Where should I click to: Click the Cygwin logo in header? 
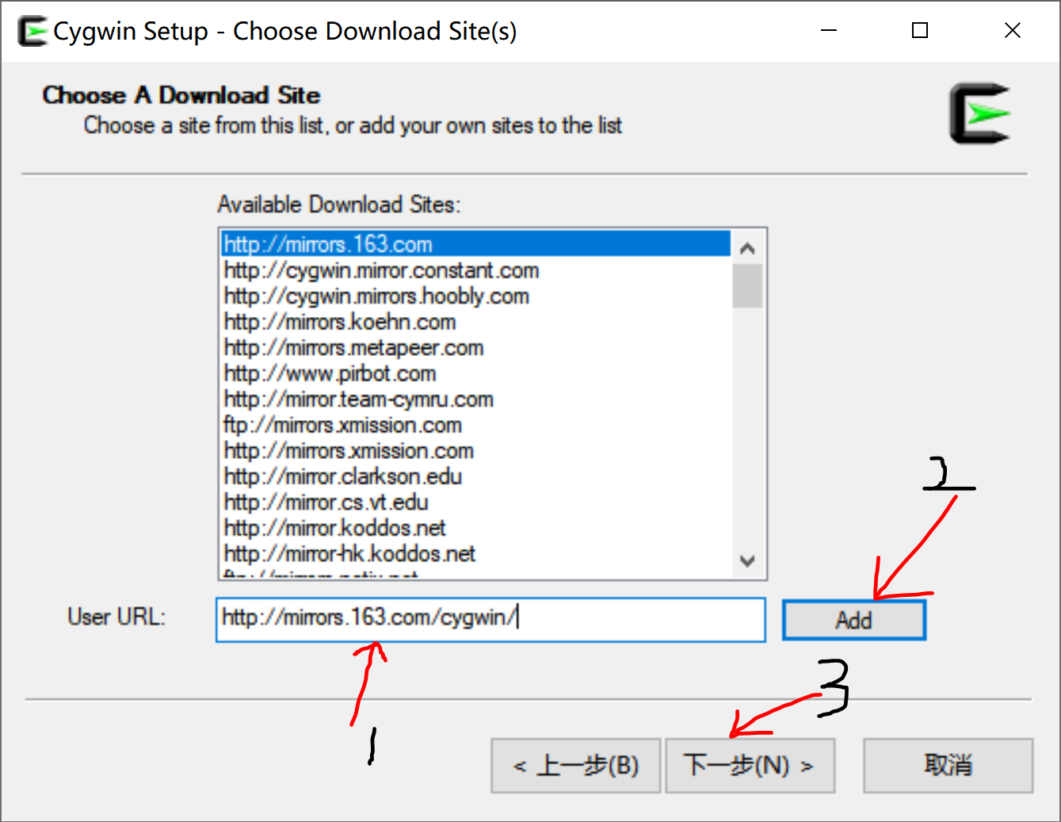pos(979,113)
